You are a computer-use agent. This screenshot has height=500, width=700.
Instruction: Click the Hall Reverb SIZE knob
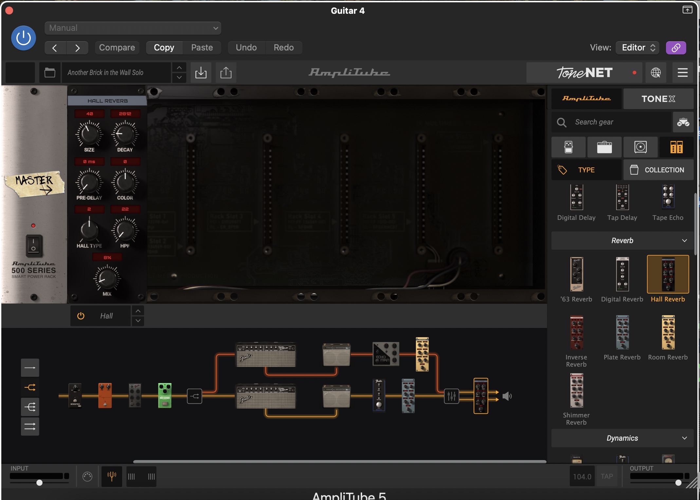point(89,134)
